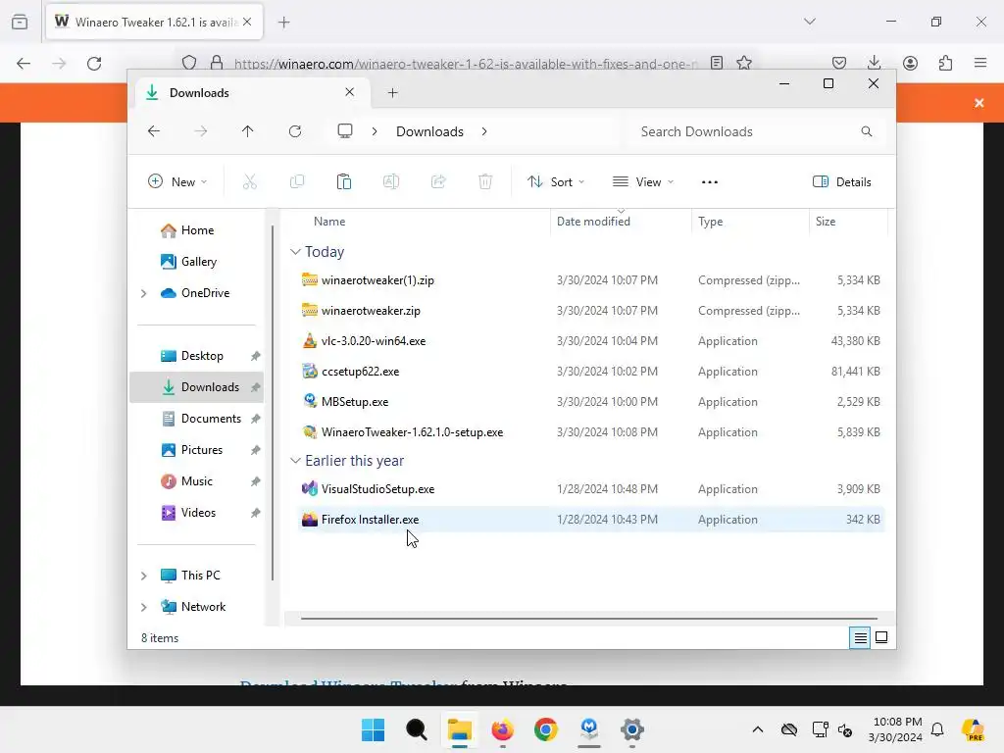Open Firefox list all tabs dropdown
The width and height of the screenshot is (1004, 753).
pyautogui.click(x=809, y=22)
